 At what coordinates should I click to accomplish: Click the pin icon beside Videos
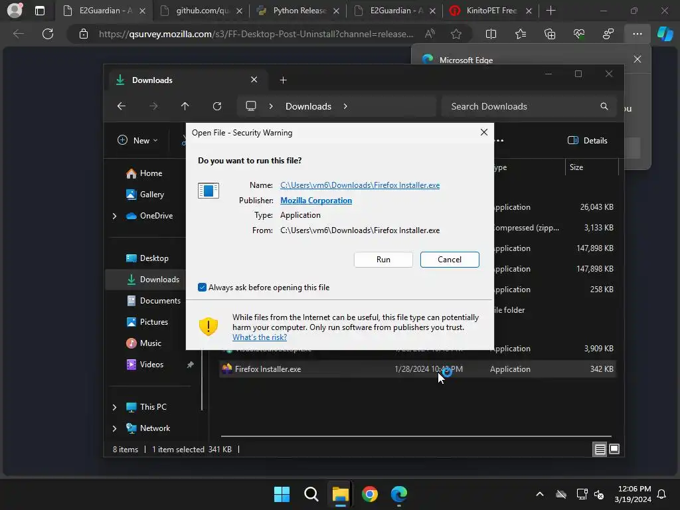(190, 365)
